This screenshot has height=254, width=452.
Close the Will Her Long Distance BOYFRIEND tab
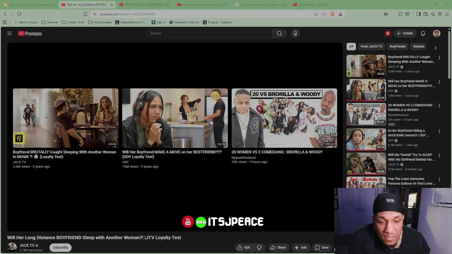pyautogui.click(x=112, y=5)
